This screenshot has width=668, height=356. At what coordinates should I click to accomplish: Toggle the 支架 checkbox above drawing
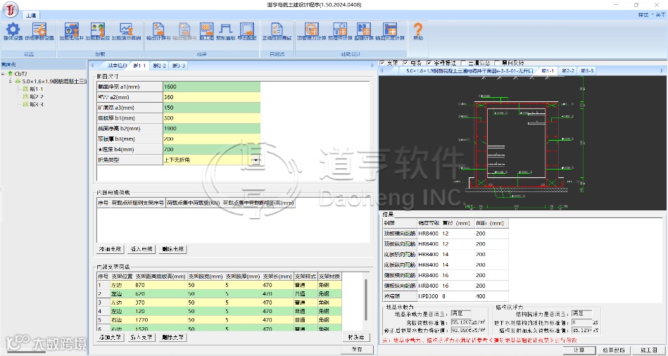coord(382,63)
